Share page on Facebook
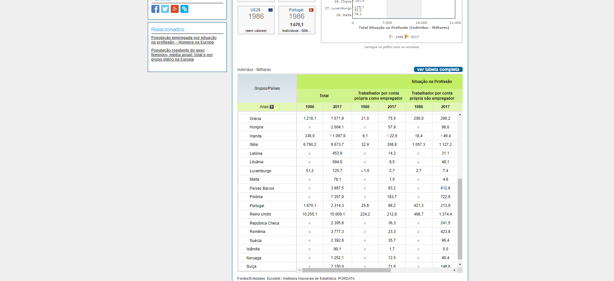This screenshot has width=614, height=281. 155,9
